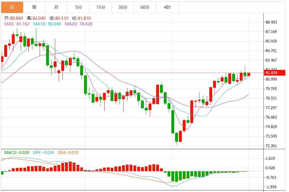Click the MA5: 81.162 indicator label
The height and width of the screenshot is (192, 289).
point(17,24)
